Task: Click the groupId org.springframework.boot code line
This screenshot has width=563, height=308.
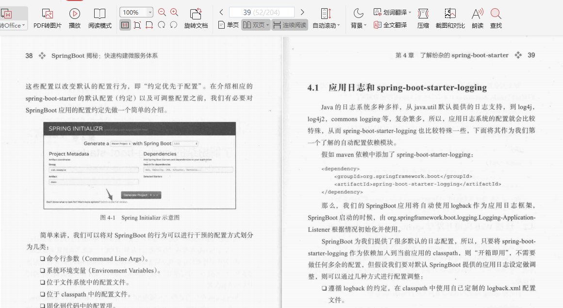Action: point(403,176)
